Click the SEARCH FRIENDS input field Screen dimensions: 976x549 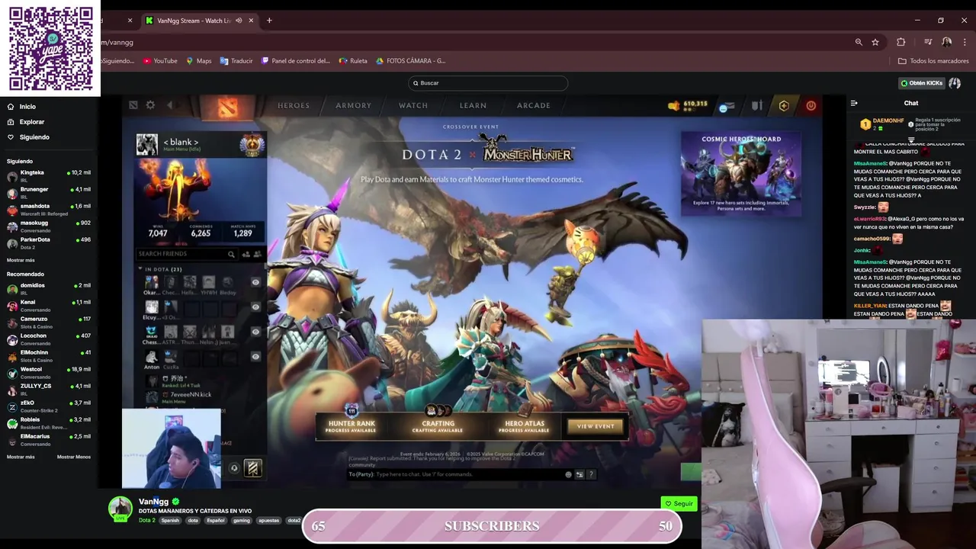[x=187, y=254]
